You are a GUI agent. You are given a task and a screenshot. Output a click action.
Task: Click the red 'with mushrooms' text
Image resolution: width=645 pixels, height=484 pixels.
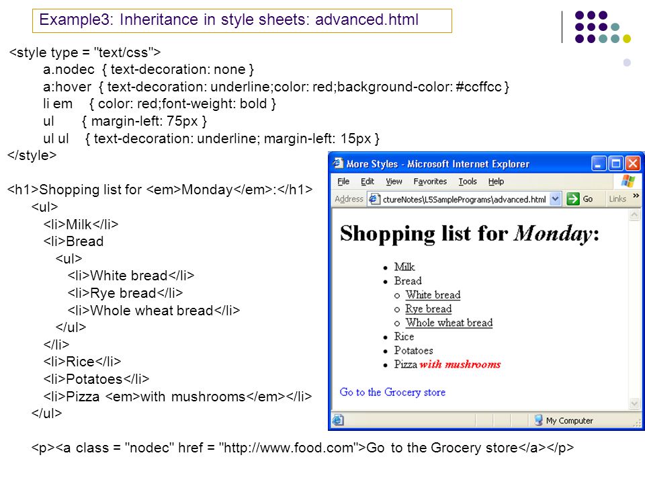coord(460,364)
